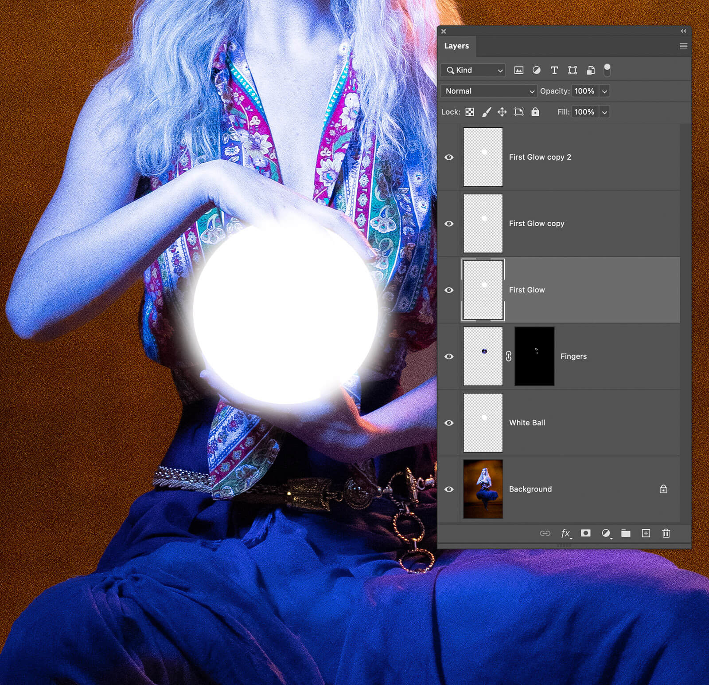
Task: Hide the First Glow copy 2 layer
Action: pos(449,157)
